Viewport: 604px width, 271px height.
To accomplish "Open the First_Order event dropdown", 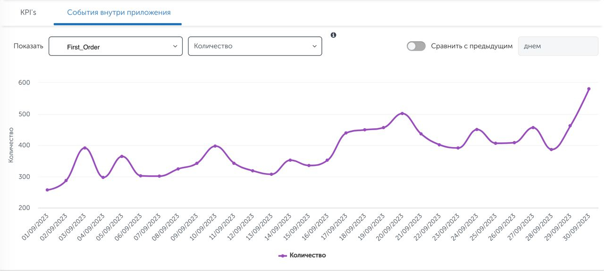I will tap(116, 47).
